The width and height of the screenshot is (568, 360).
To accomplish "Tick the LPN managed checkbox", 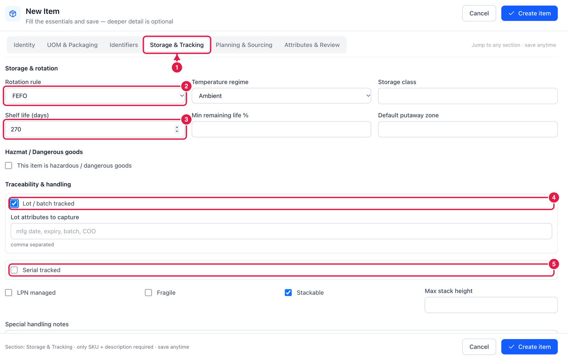I will [x=9, y=293].
